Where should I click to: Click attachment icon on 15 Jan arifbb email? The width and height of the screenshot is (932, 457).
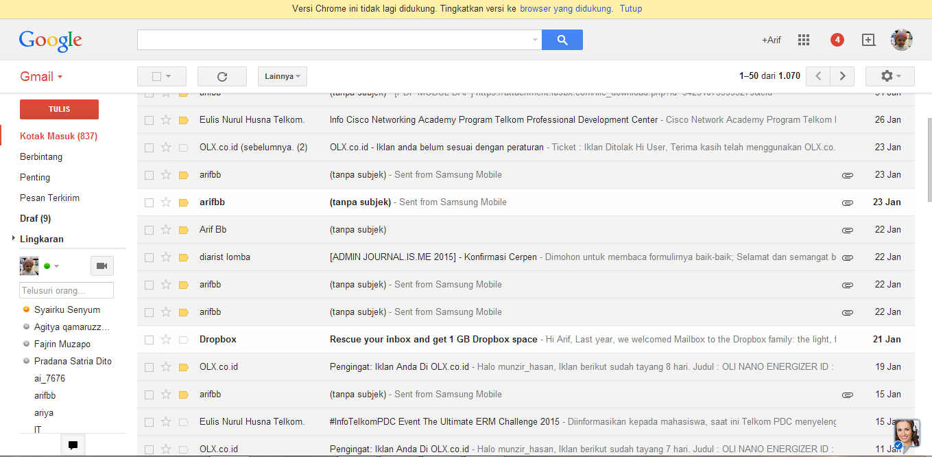click(x=848, y=395)
